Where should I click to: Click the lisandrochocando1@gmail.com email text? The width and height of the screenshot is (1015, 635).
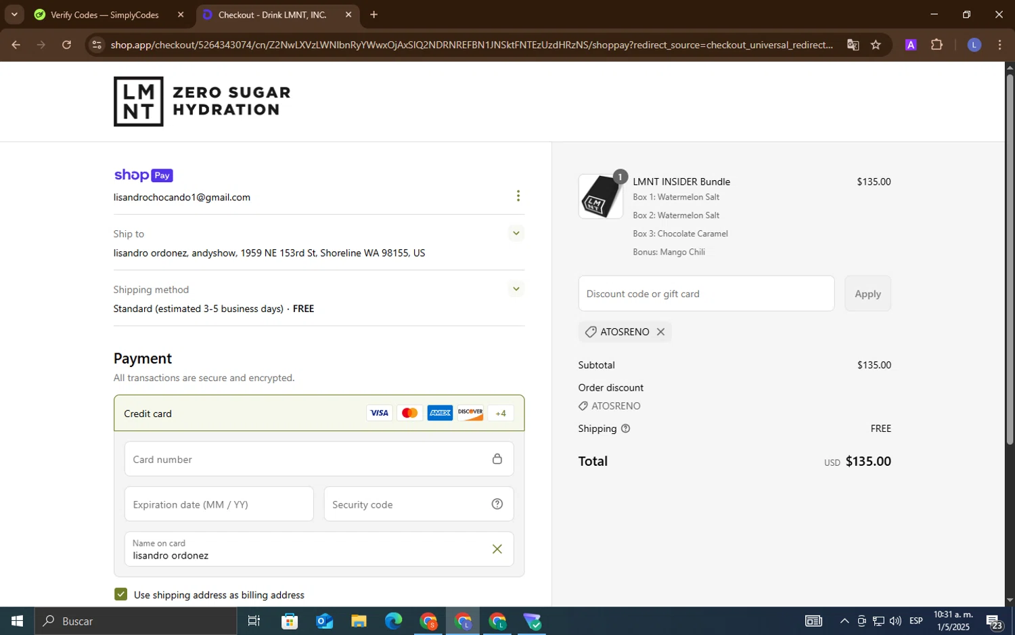coord(182,197)
